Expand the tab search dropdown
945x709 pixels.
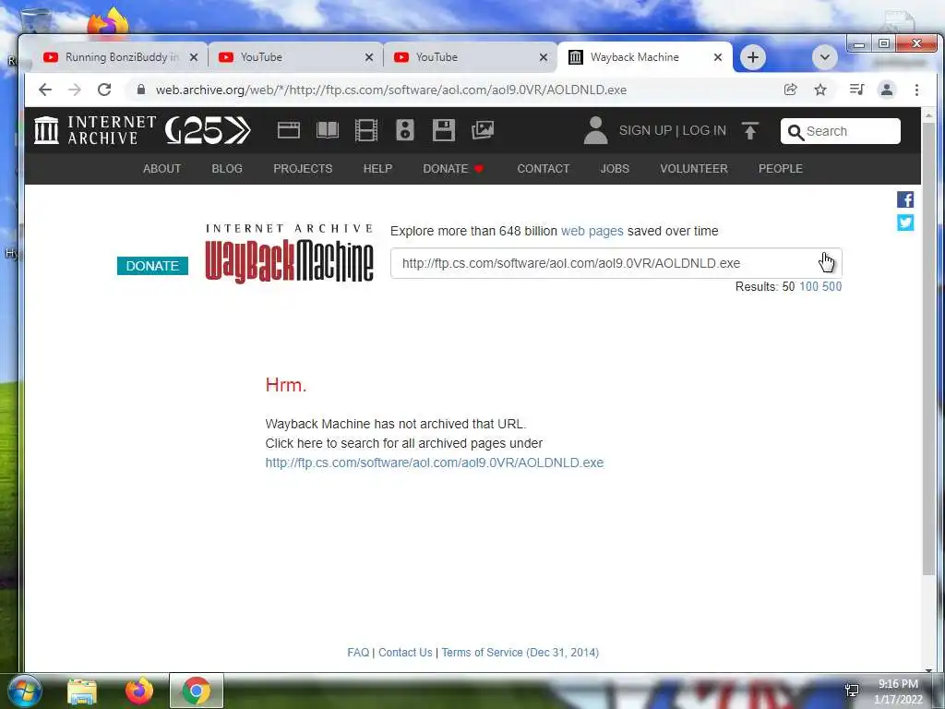click(824, 57)
